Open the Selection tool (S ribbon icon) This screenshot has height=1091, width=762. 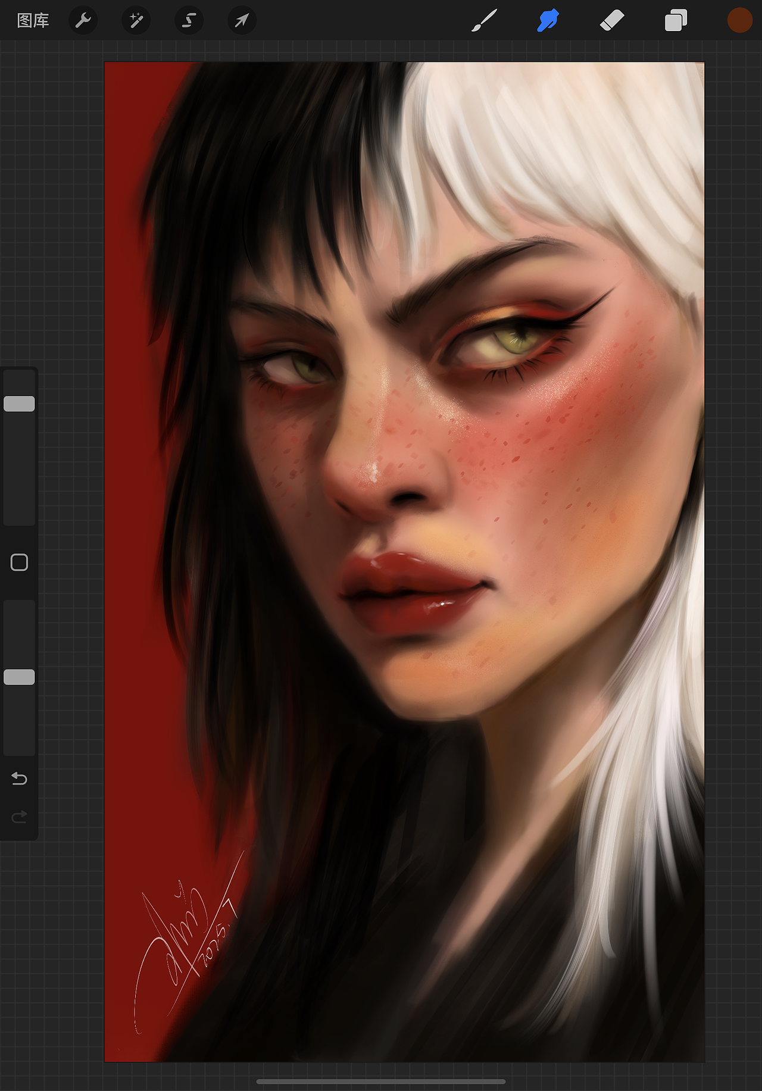[x=189, y=21]
